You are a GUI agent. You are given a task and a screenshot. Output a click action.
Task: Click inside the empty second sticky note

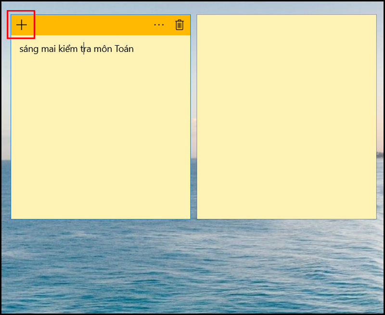286,117
